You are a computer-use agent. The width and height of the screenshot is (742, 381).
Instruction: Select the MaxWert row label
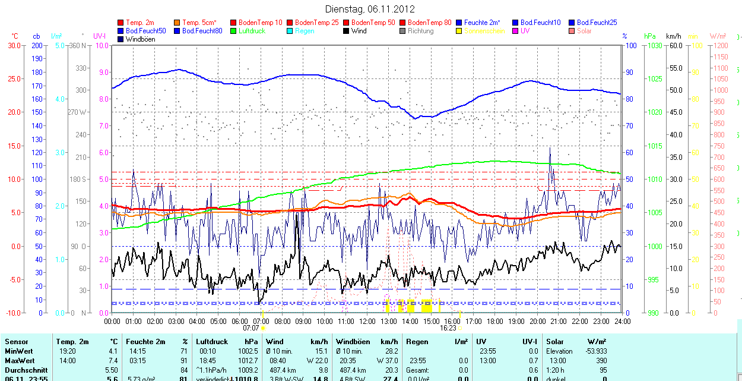20,361
